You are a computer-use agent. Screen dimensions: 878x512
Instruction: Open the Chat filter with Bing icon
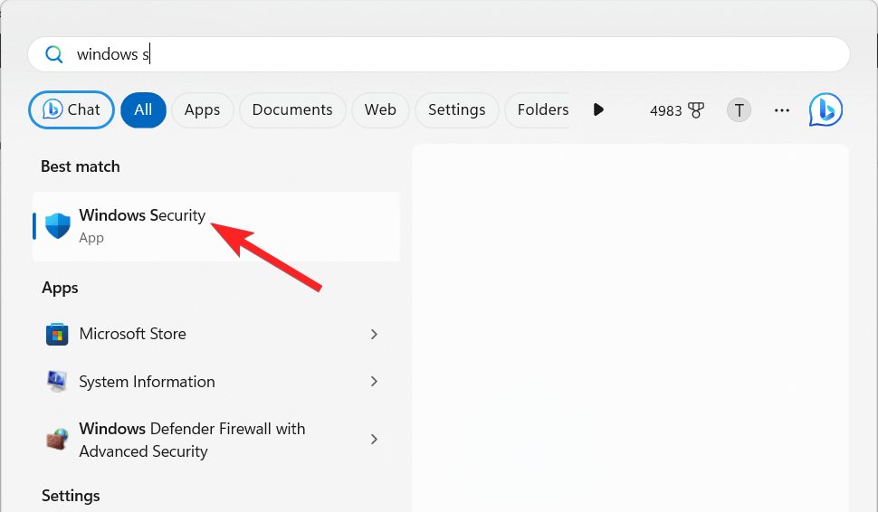[72, 109]
